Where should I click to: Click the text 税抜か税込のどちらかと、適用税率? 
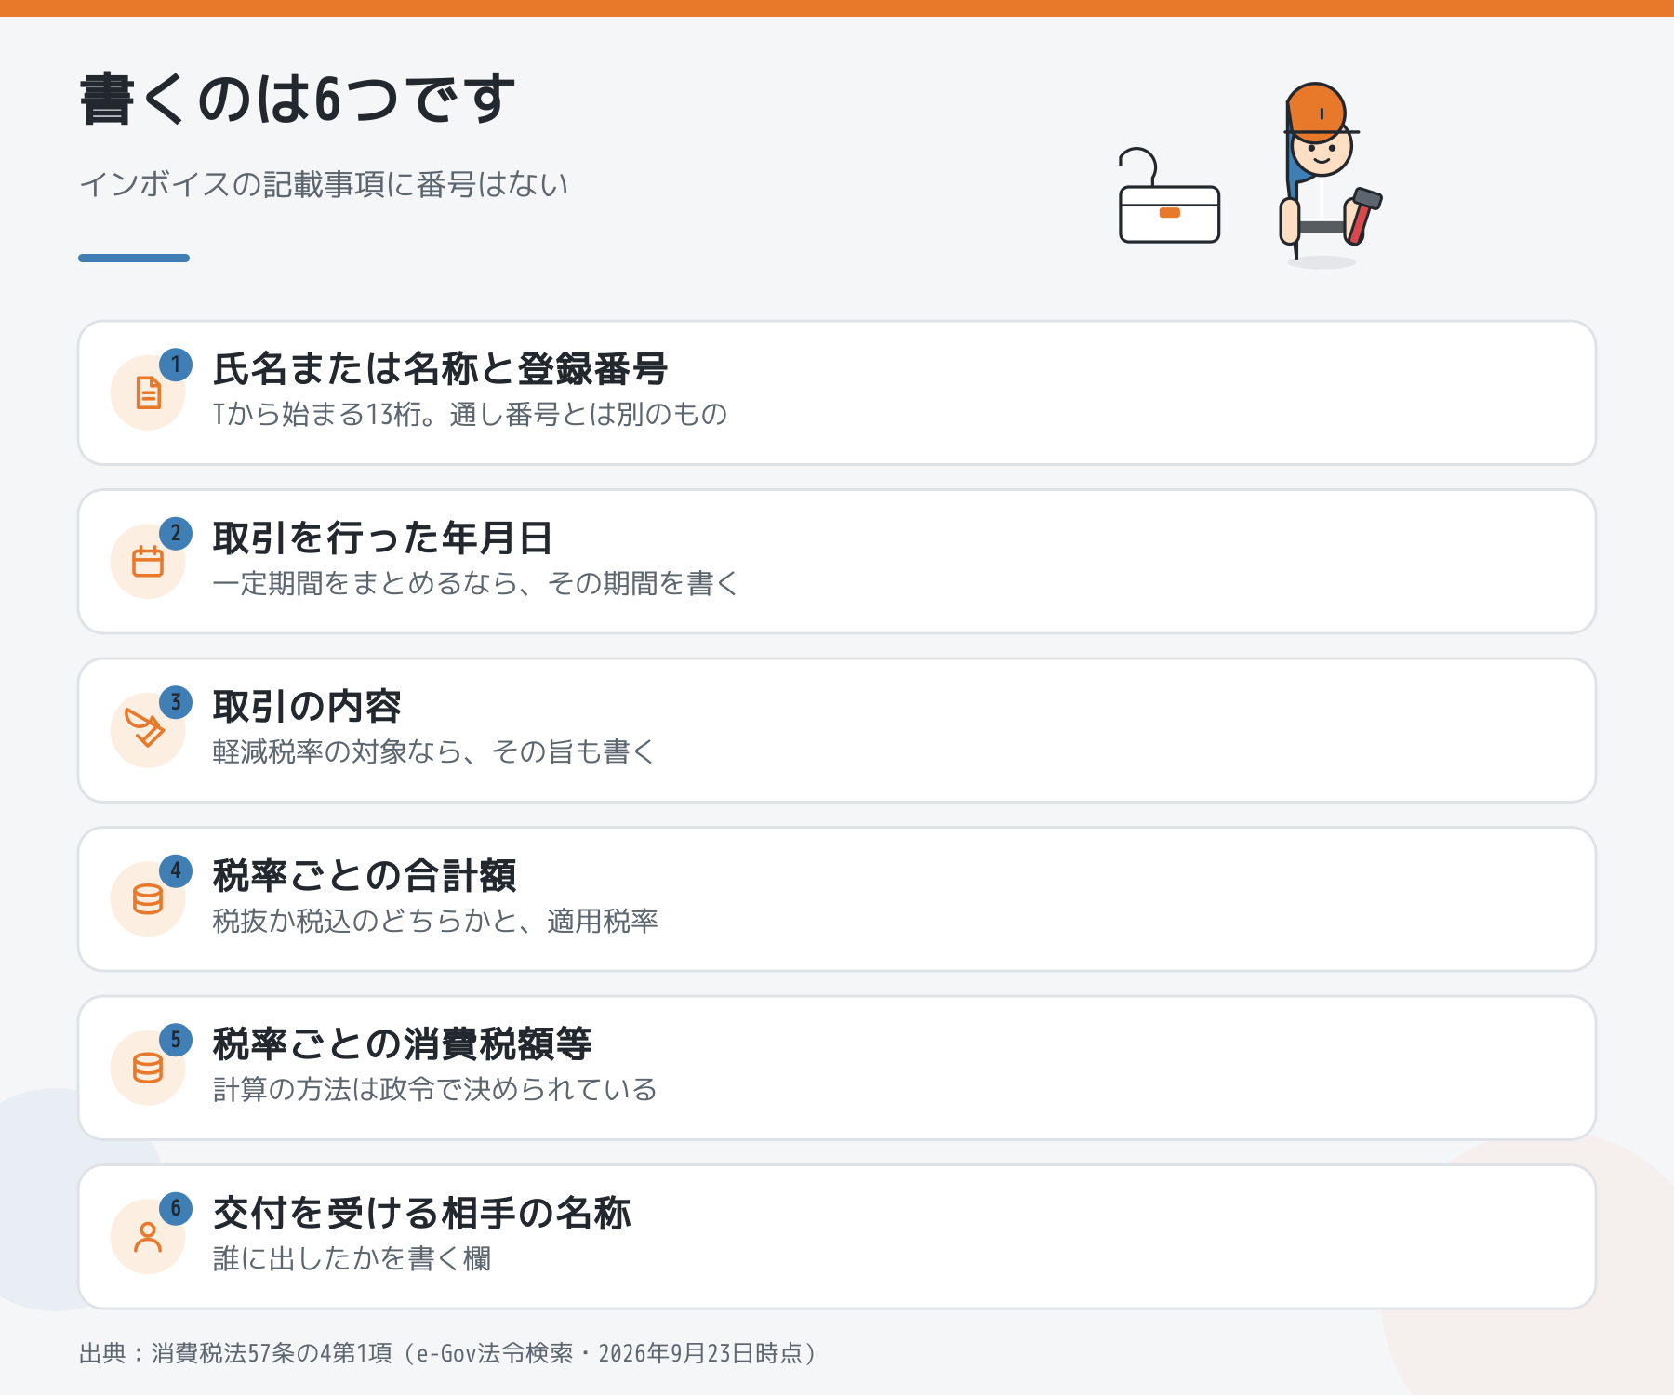[x=435, y=921]
